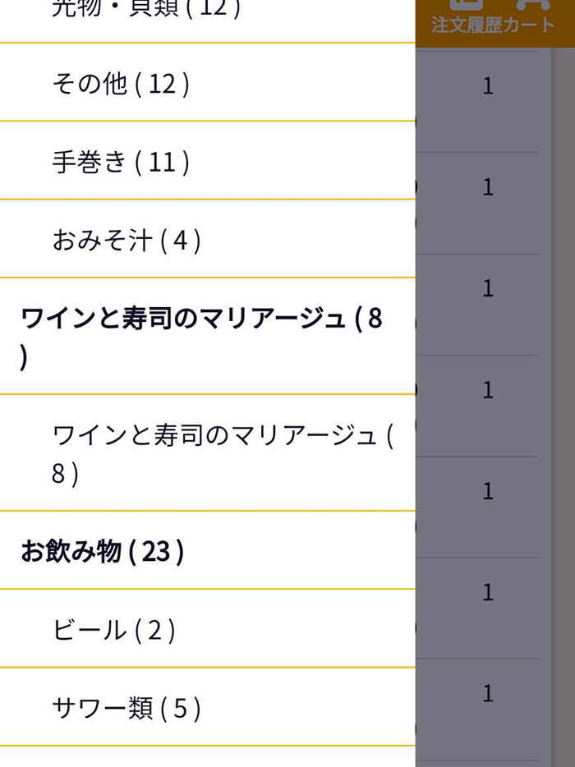
Task: Select quantity 1 in sixth visible row
Action: [x=488, y=592]
